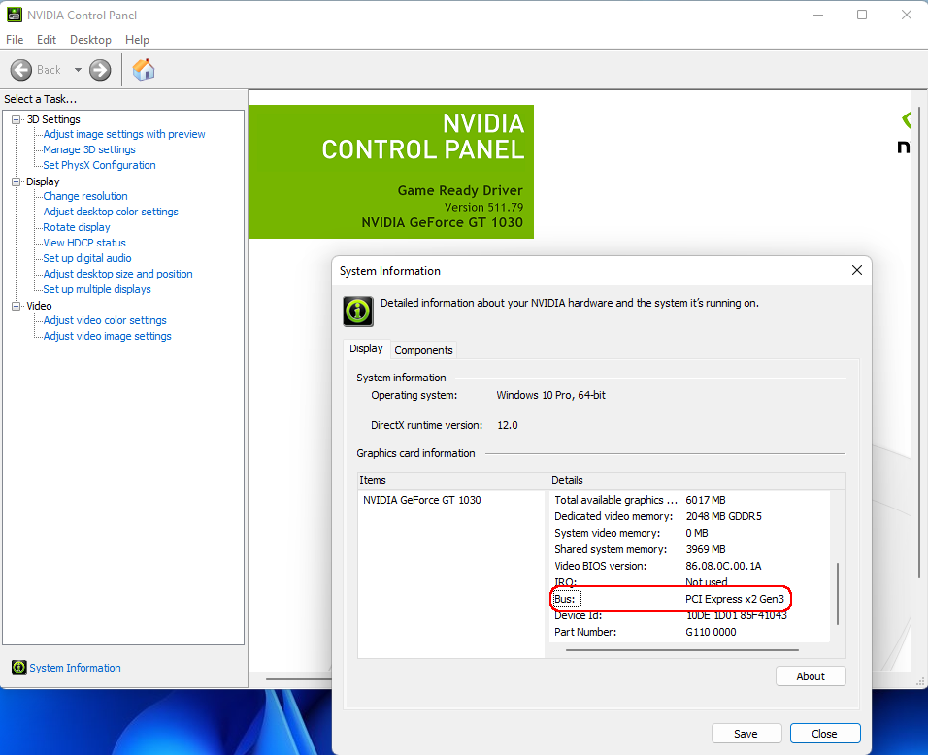Screen dimensions: 928x755
Task: Switch to the Display tab
Action: [x=366, y=349]
